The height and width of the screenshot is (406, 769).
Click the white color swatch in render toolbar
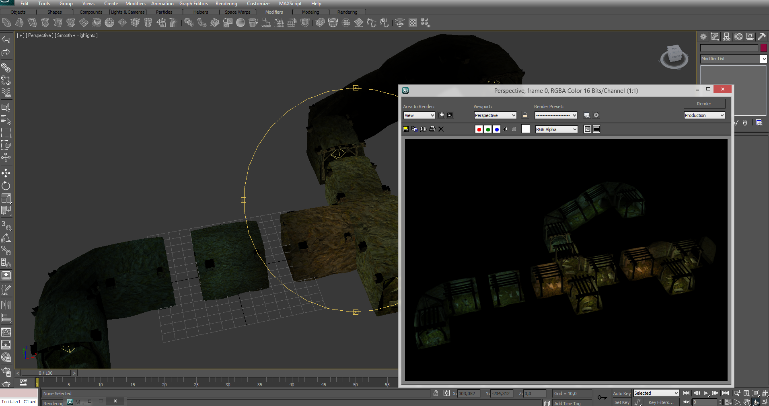point(526,129)
